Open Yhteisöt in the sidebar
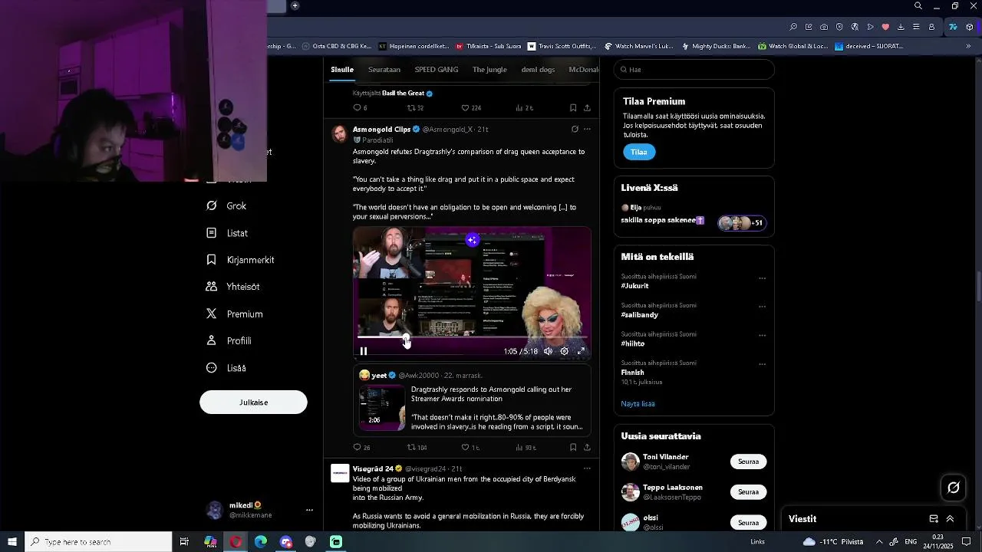Viewport: 982px width, 552px height. (232, 287)
